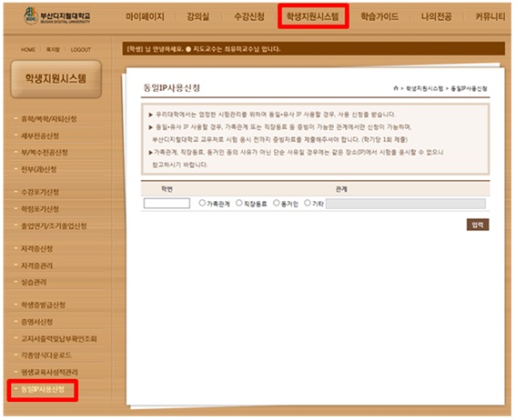This screenshot has width=516, height=420.
Task: Click the 동일IP사용신청 page heading
Action: tap(171, 88)
